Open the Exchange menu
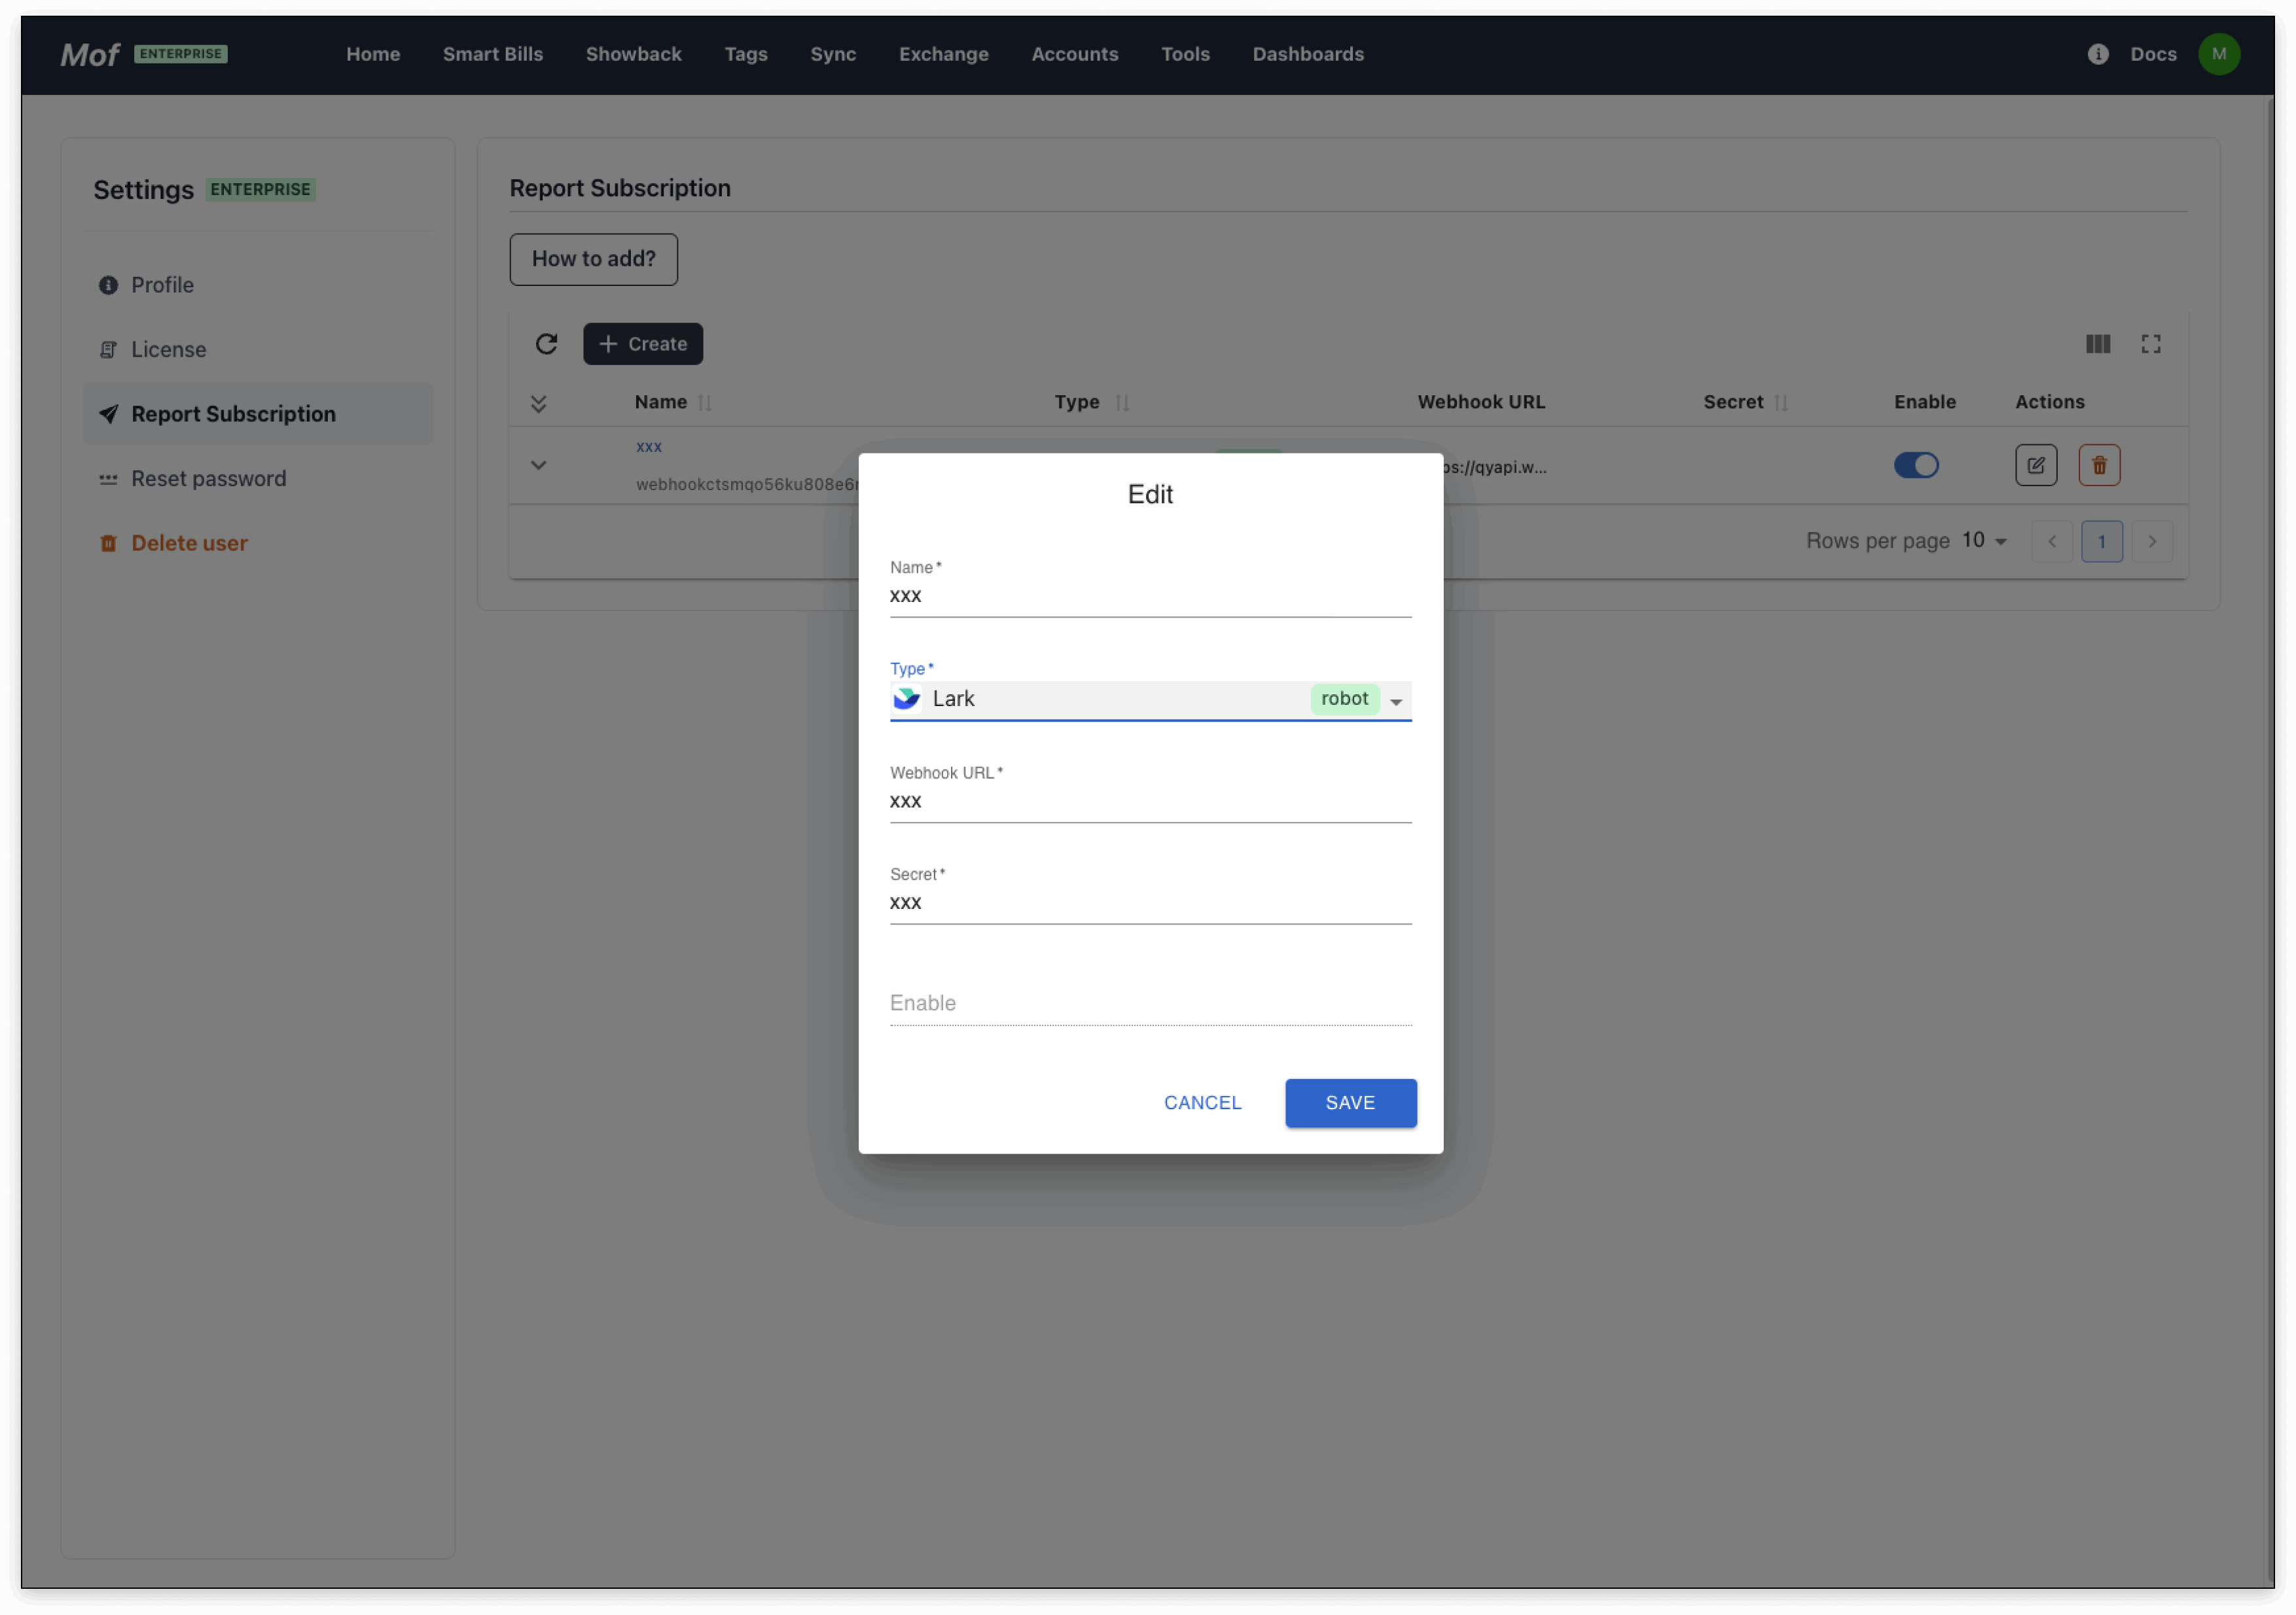2296x1615 pixels. tap(944, 54)
